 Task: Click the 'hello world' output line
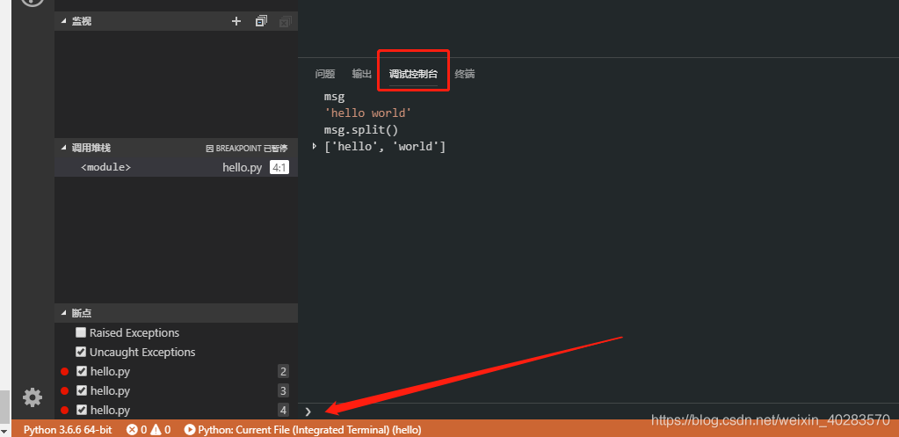[x=368, y=113]
